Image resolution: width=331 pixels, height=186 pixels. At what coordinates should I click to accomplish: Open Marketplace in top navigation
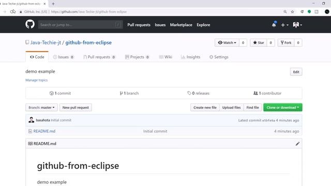tap(181, 25)
